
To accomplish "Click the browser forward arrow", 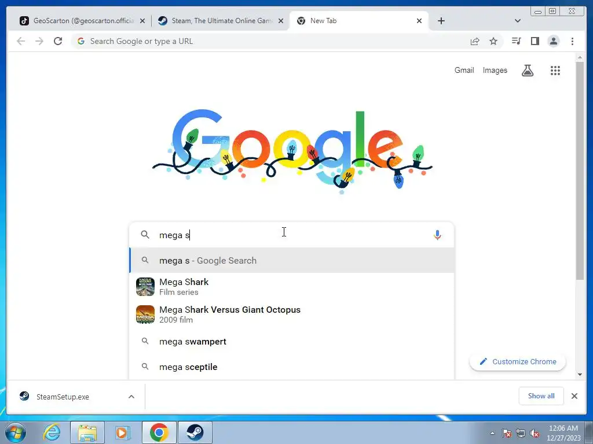I will (39, 41).
